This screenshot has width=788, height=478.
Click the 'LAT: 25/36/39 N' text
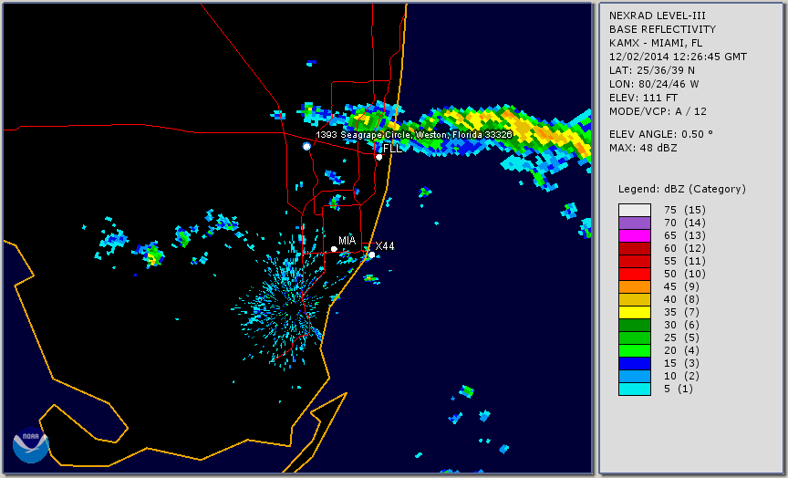point(652,70)
